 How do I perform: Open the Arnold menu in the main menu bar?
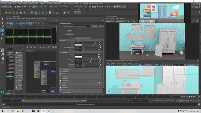(x=96, y=3)
